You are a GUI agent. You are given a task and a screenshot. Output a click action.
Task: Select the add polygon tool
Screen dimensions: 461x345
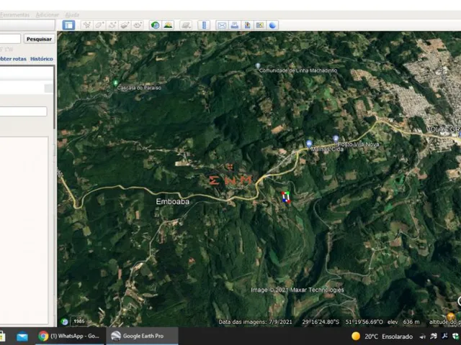coord(99,25)
